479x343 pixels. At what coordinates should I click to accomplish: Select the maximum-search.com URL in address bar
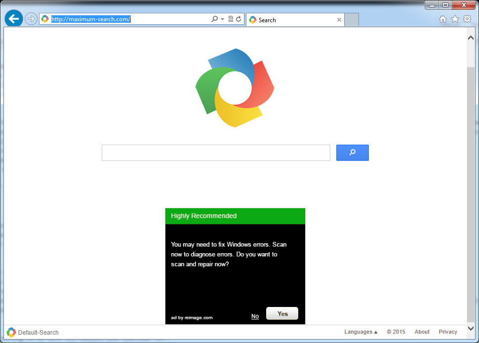[91, 19]
